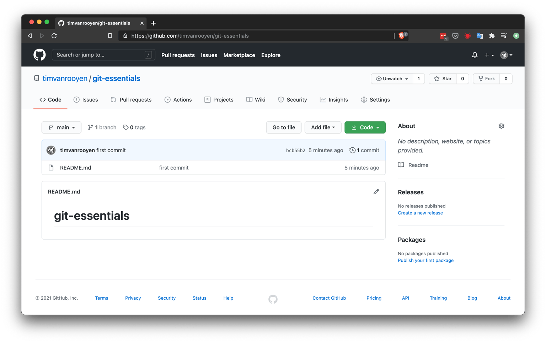This screenshot has height=343, width=546.
Task: Open the Wiki tab
Action: (256, 100)
